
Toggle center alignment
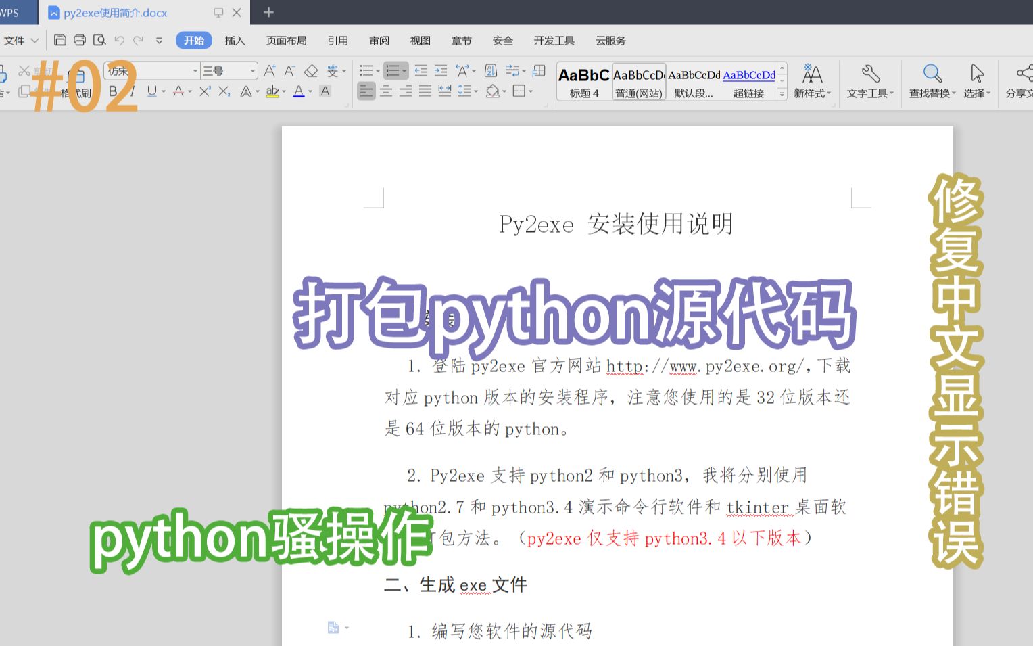386,91
